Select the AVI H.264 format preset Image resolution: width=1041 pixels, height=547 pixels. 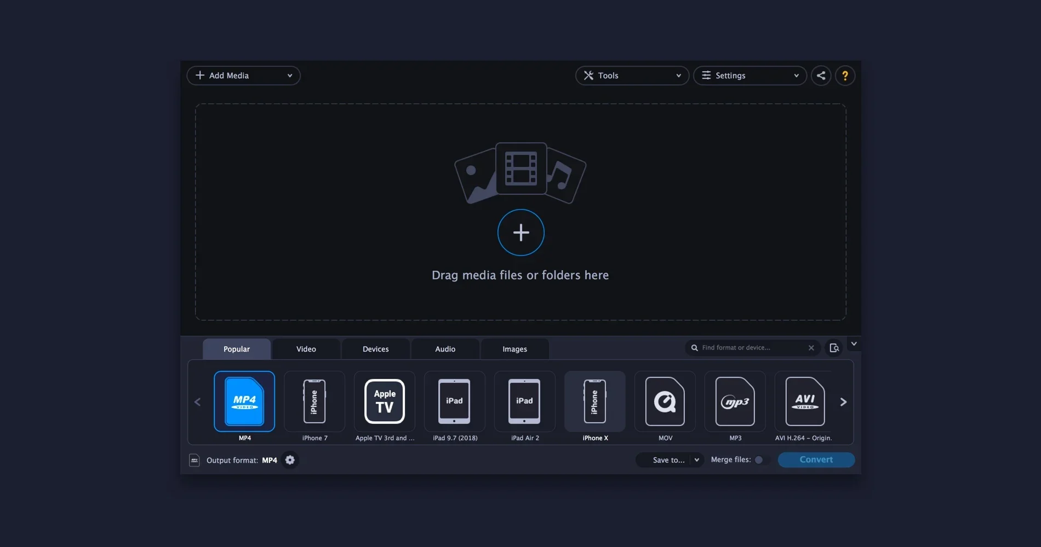[803, 402]
